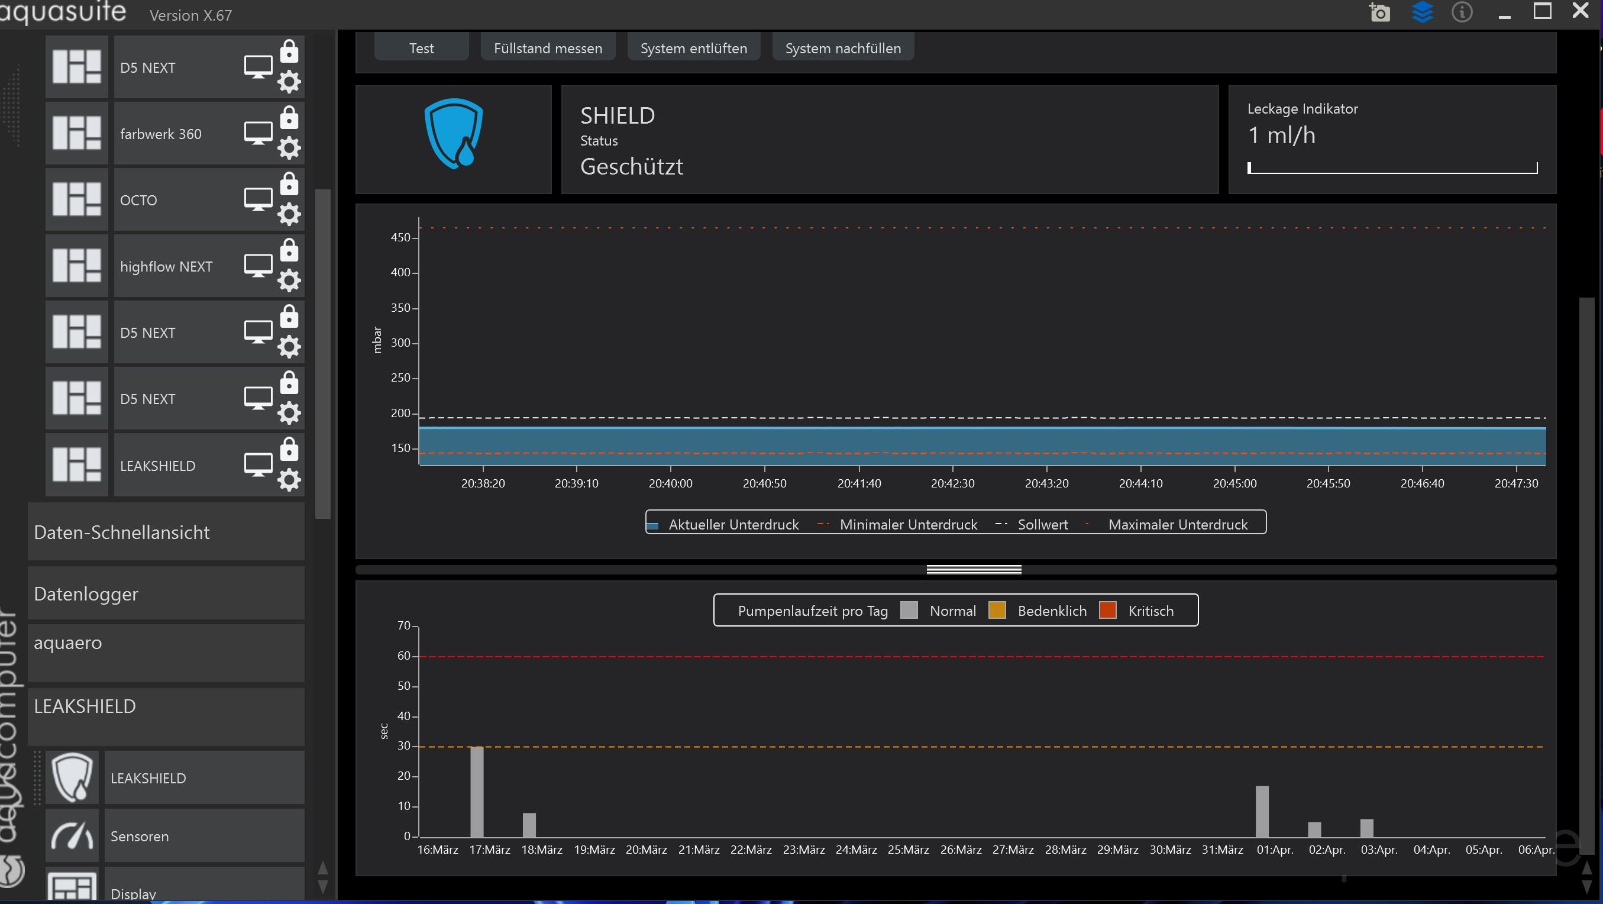
Task: Click the LEAKSHIELD overview desktop monitor icon
Action: coord(258,465)
